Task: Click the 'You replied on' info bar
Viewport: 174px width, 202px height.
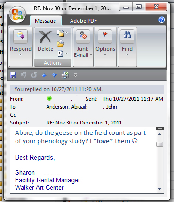Action: click(x=87, y=89)
